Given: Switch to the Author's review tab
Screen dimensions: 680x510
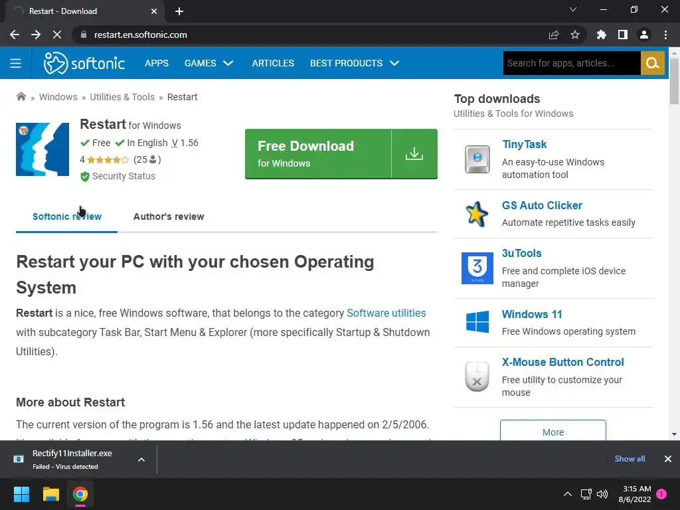Looking at the screenshot, I should 169,216.
